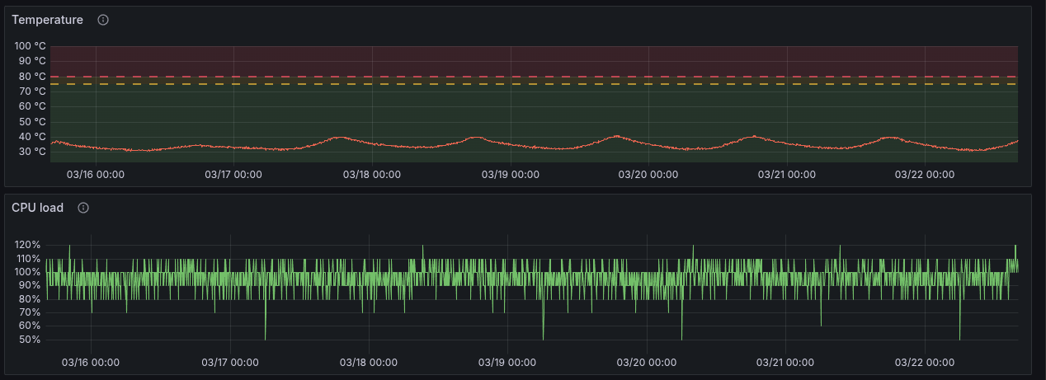
Task: Click the 03/18 00:00 label under CPU load chart
Action: coord(370,363)
